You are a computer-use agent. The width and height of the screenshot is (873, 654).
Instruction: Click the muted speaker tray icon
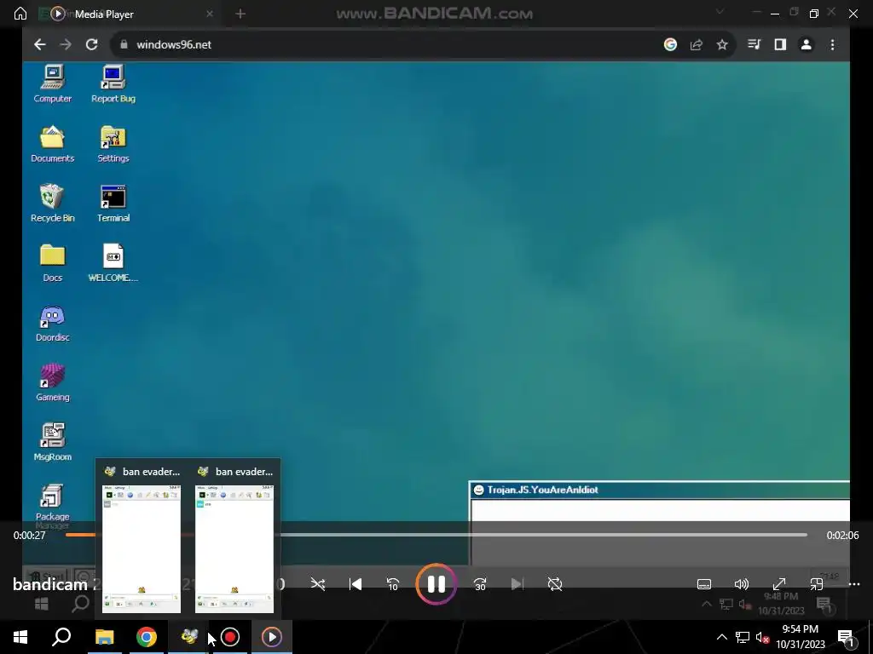762,637
